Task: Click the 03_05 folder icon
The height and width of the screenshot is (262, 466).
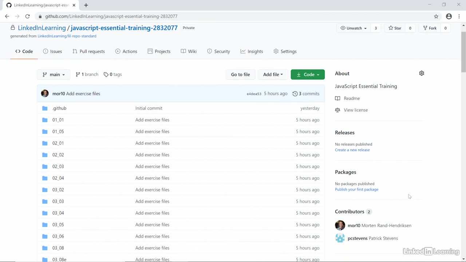Action: pyautogui.click(x=45, y=225)
